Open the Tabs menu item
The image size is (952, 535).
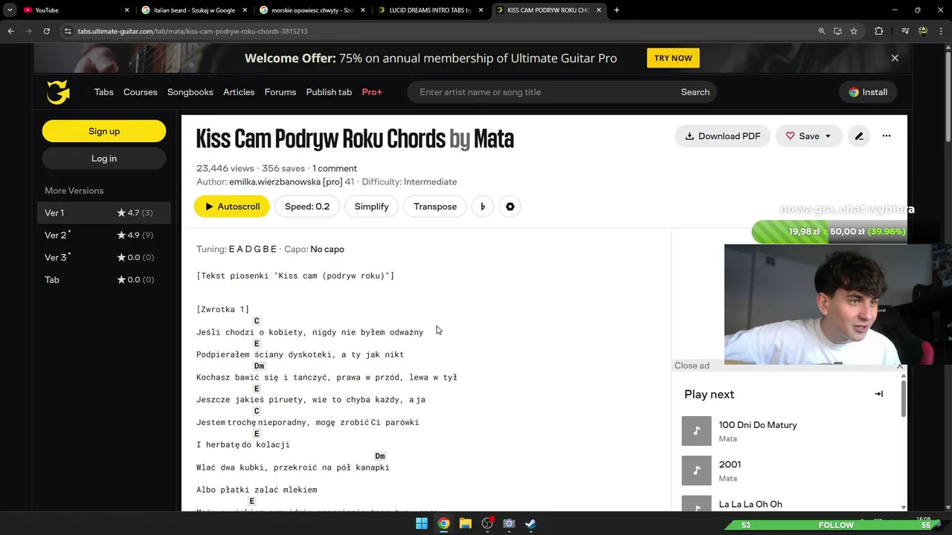tap(104, 92)
